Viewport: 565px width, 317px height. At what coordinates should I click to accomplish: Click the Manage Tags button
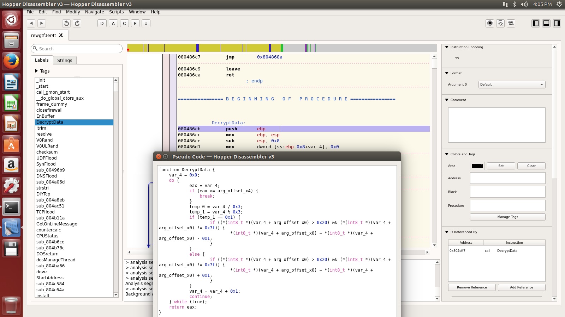pyautogui.click(x=507, y=217)
